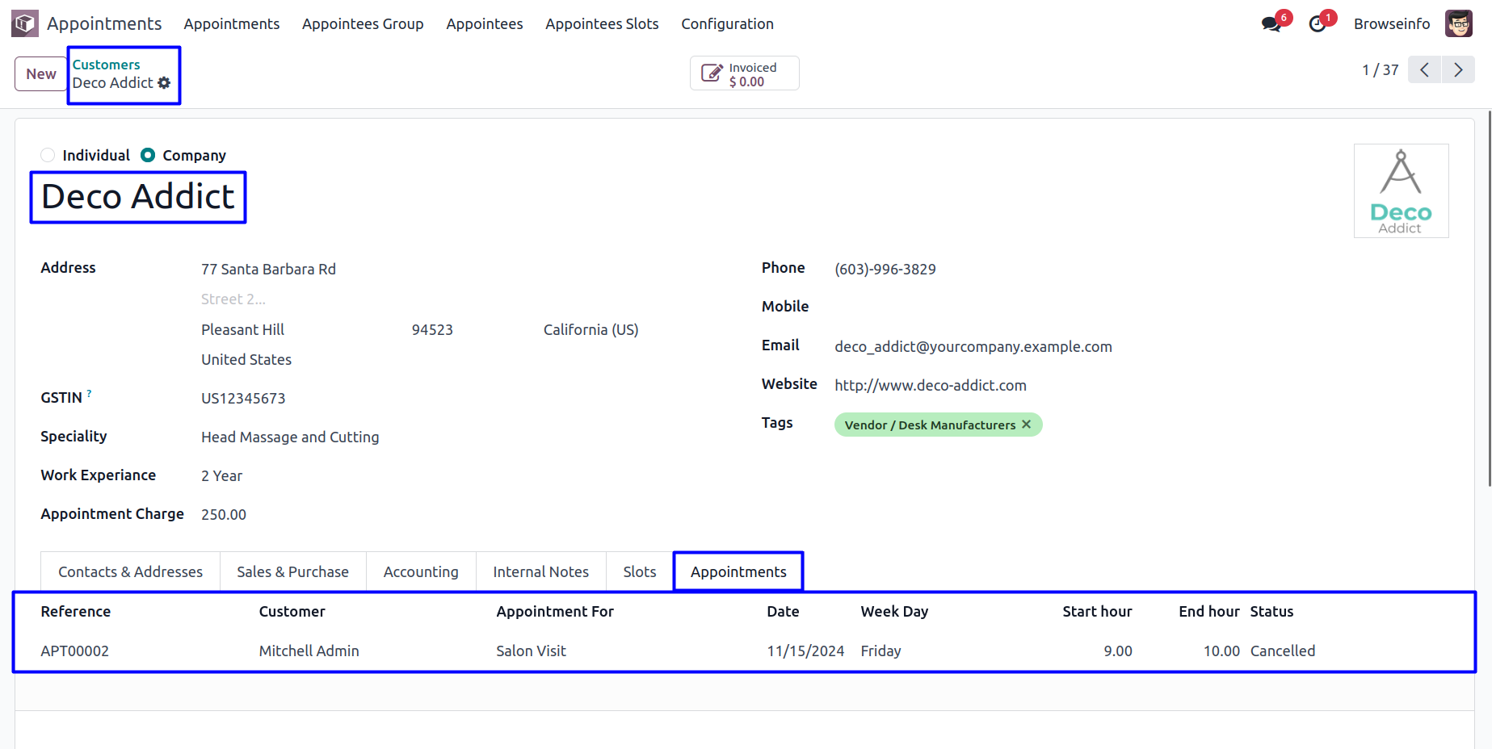Image resolution: width=1492 pixels, height=749 pixels.
Task: Switch to the Sales & Purchase tab
Action: [x=292, y=571]
